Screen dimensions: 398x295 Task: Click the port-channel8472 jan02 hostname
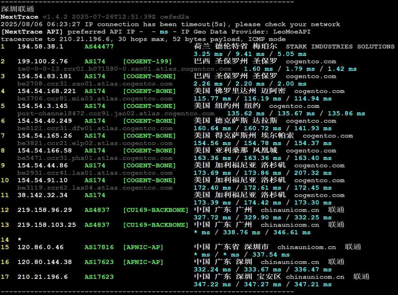tap(116, 113)
